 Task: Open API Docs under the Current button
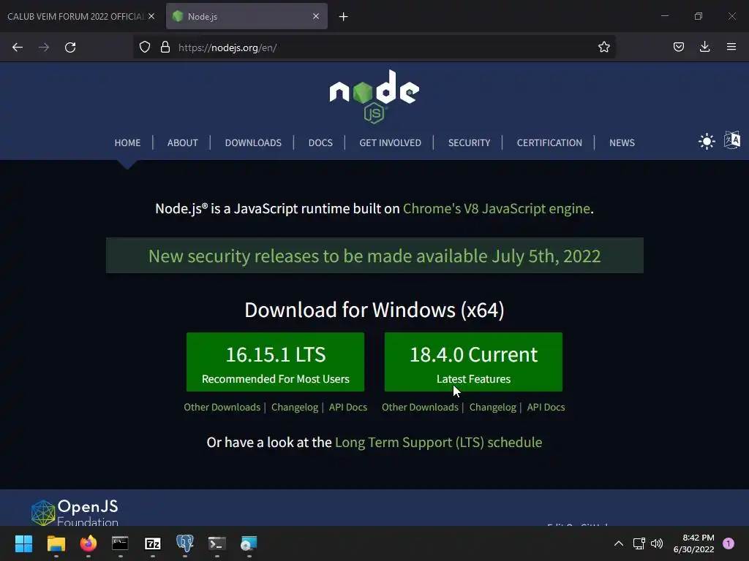[x=546, y=407]
